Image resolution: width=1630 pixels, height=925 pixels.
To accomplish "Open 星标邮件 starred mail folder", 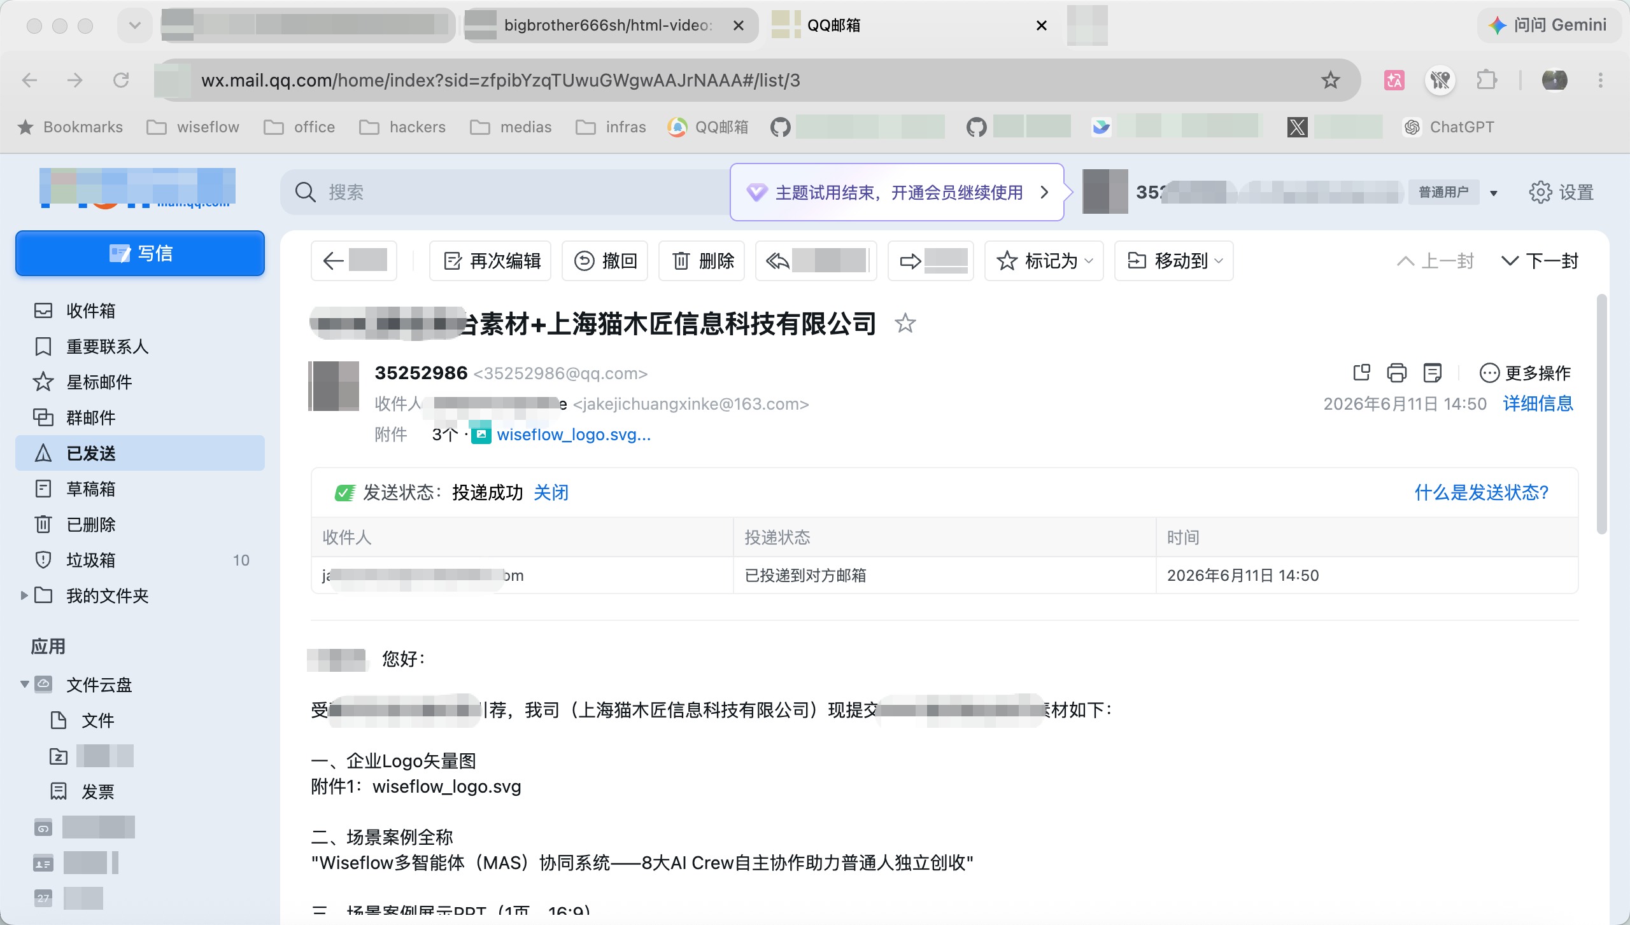I will pos(140,382).
